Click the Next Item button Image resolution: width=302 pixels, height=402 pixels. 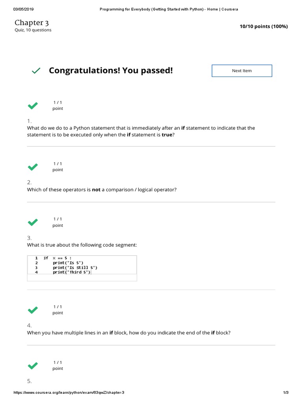(x=242, y=71)
